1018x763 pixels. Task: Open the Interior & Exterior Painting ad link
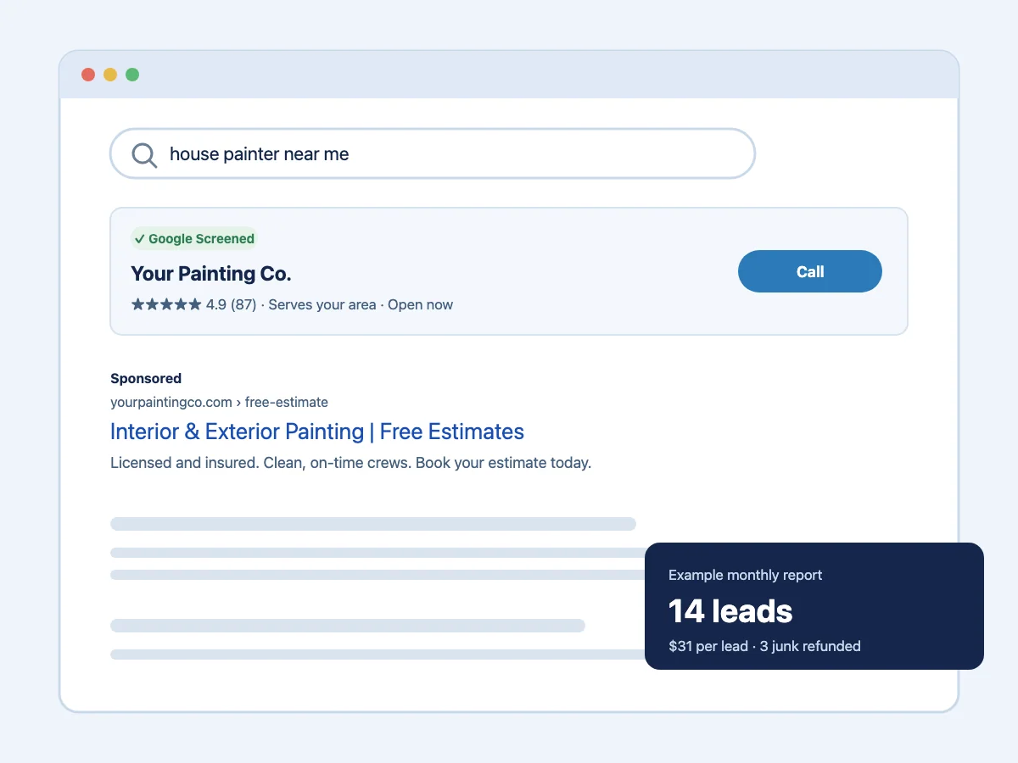click(x=317, y=432)
